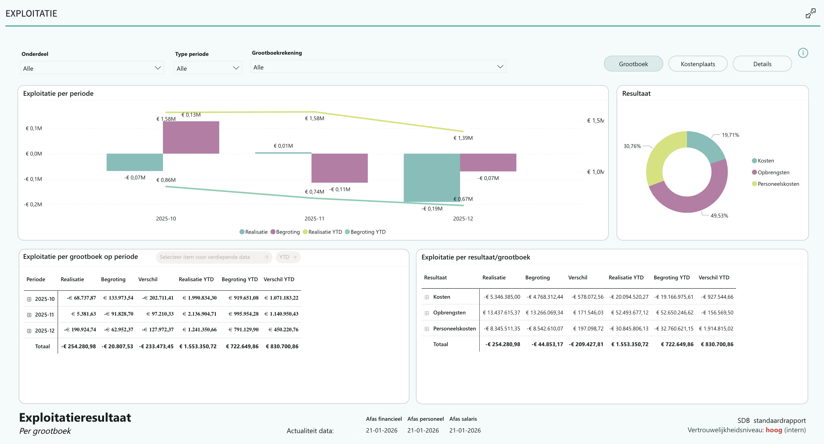
Task: Click the expand to fullscreen icon
Action: point(810,13)
